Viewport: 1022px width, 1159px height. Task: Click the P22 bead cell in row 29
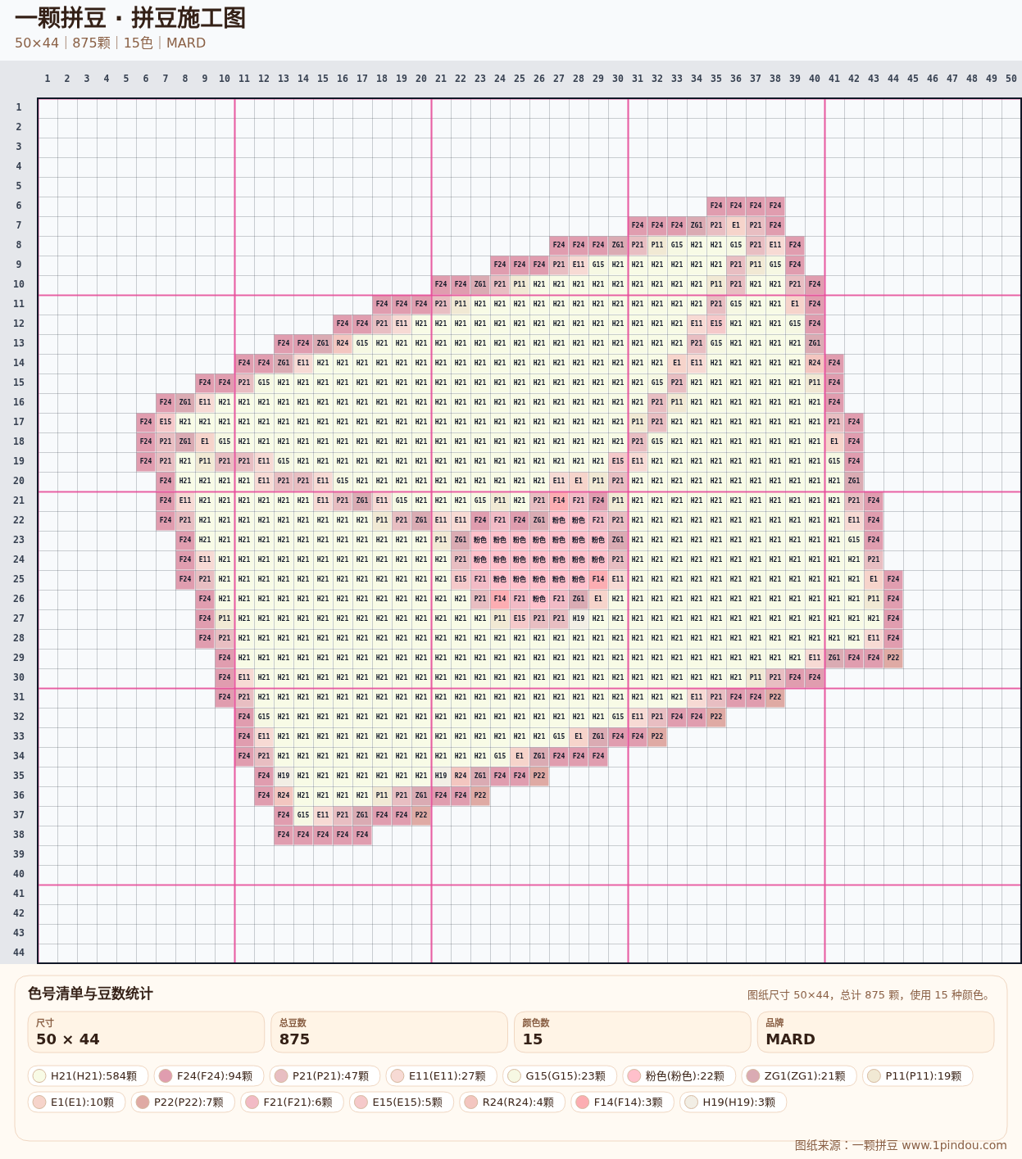click(x=893, y=658)
